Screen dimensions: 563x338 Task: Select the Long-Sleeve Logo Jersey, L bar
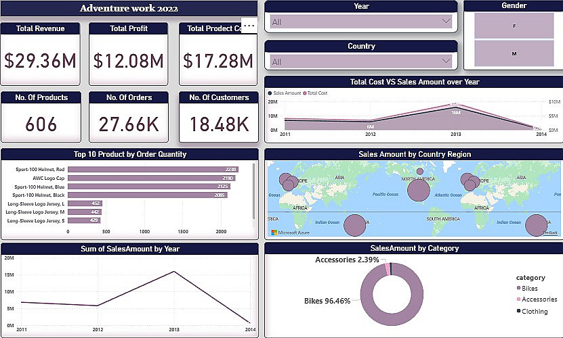85,203
